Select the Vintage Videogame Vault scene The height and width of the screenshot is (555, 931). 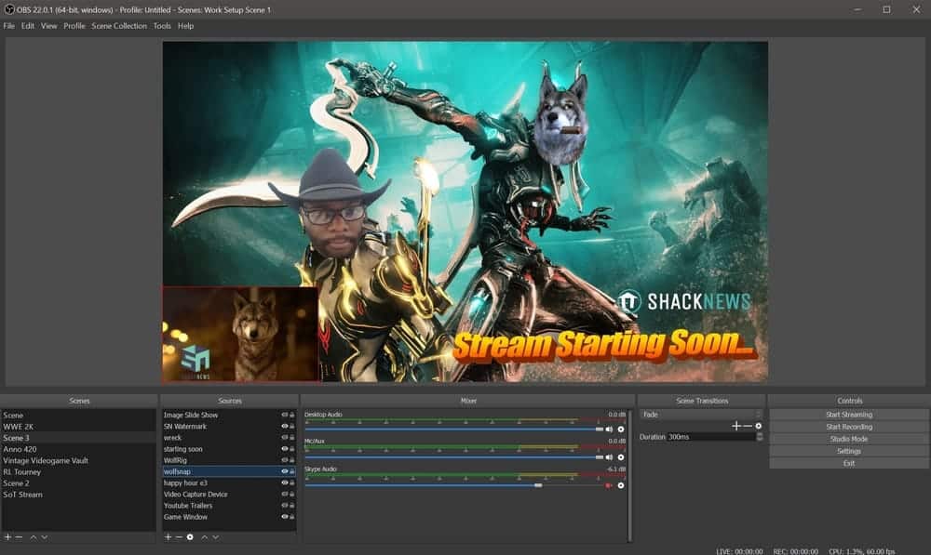point(78,461)
